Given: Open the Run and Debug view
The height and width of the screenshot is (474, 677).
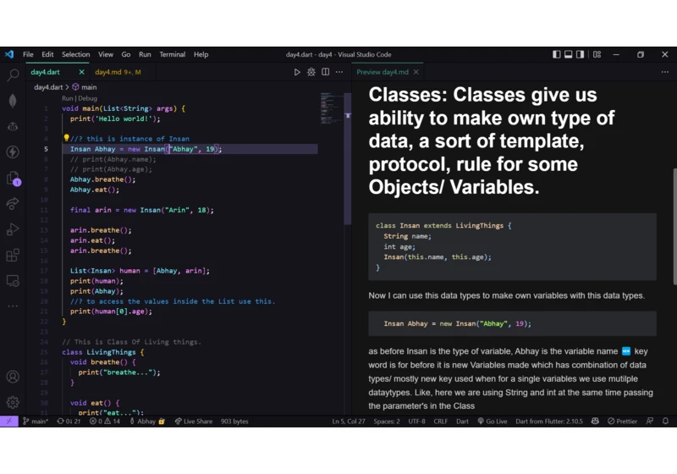Looking at the screenshot, I should click(13, 229).
